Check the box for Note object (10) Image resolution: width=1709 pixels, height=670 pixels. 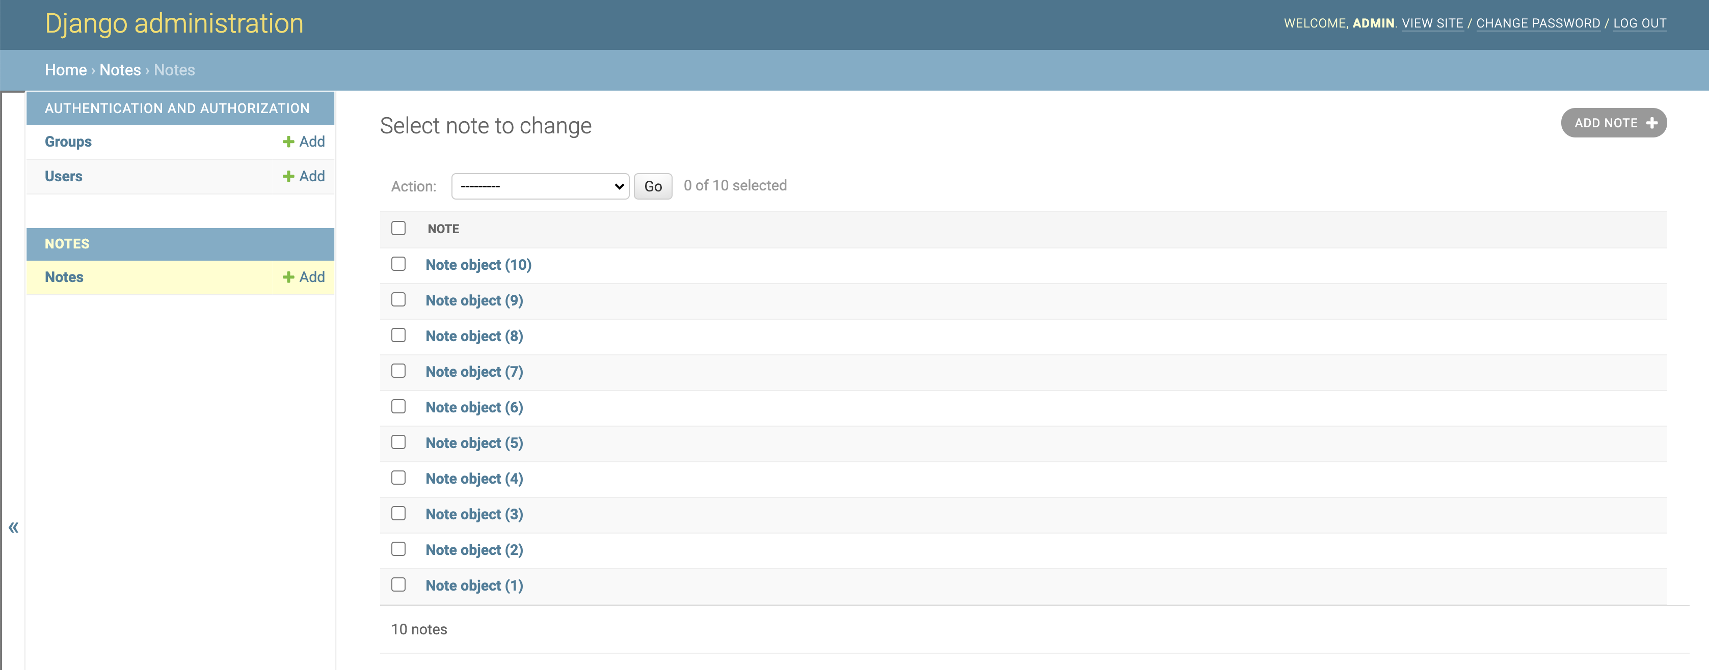tap(398, 264)
